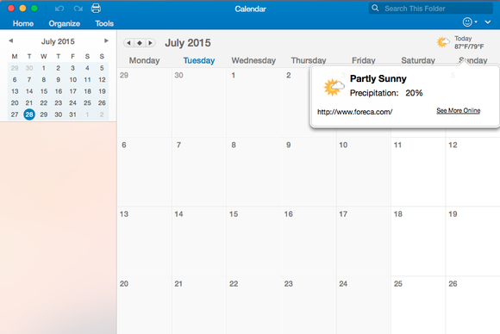Follow the See More Online link
The width and height of the screenshot is (500, 334).
click(x=459, y=110)
